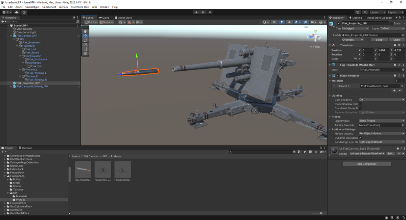The width and height of the screenshot is (406, 220).
Task: Disable the Dynamic Occlusion checkbox
Action: coord(360,138)
